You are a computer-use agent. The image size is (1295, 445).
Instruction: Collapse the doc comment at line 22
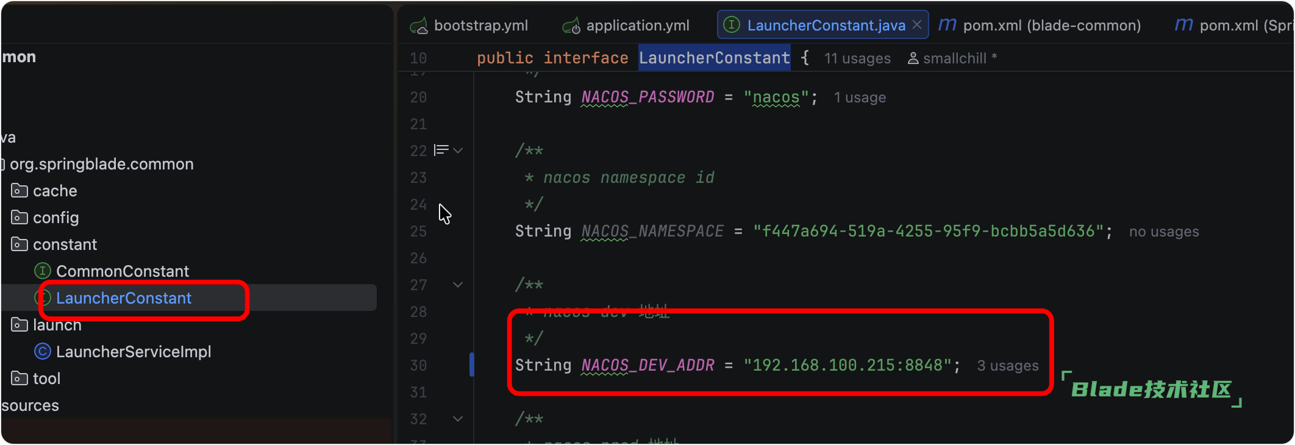pyautogui.click(x=458, y=151)
